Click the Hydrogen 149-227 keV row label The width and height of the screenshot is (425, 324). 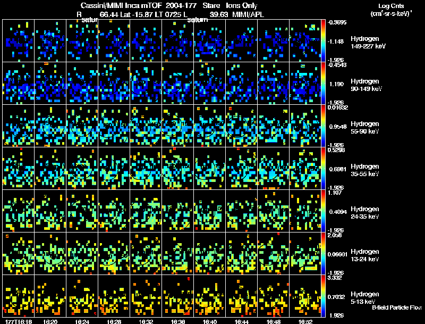(368, 43)
